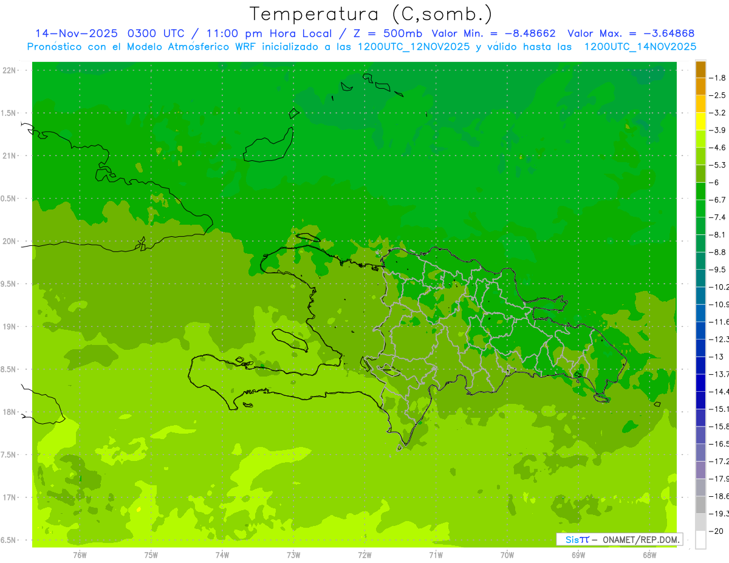Click the legend swatch above -1.8
This screenshot has height=563, width=729.
click(700, 69)
